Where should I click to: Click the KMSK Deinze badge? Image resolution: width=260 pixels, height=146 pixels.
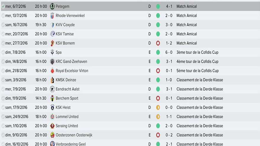tap(52, 80)
